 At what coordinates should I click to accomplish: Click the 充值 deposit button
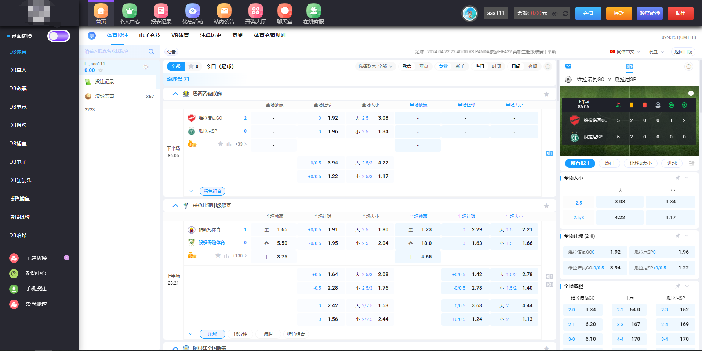click(x=588, y=14)
